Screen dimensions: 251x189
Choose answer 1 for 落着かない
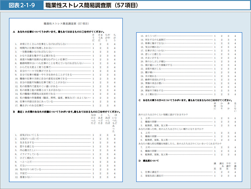point(93,177)
